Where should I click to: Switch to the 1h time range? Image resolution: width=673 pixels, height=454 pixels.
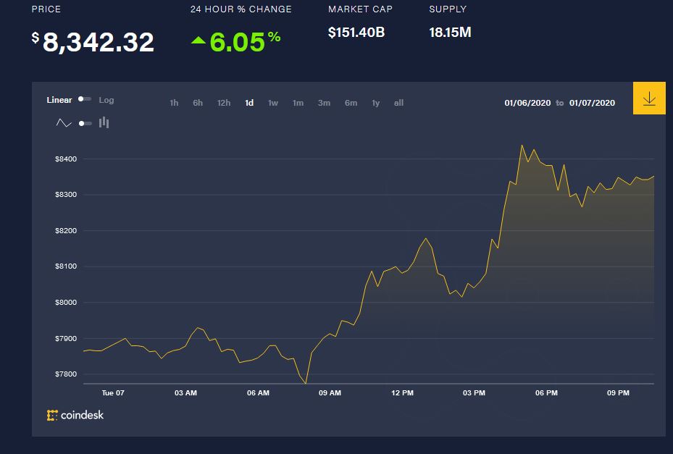point(174,103)
